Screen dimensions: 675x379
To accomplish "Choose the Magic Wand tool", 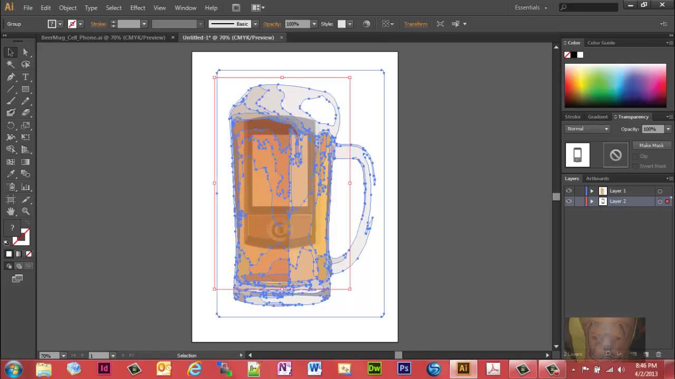I will 11,64.
